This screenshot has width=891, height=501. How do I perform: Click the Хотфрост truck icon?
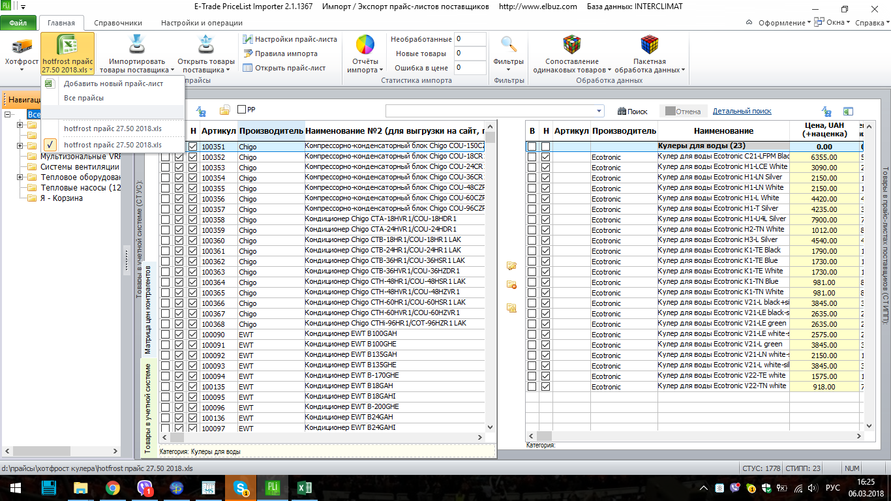pyautogui.click(x=22, y=46)
